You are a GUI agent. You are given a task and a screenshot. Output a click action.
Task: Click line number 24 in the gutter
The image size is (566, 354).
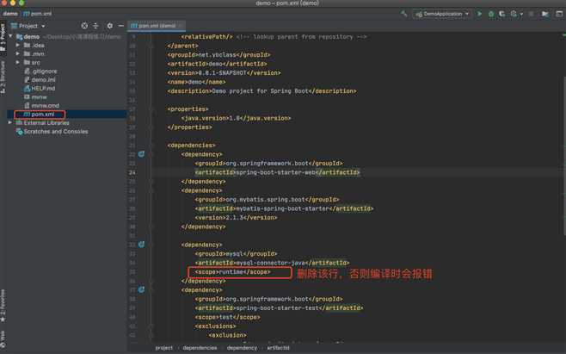pos(132,172)
